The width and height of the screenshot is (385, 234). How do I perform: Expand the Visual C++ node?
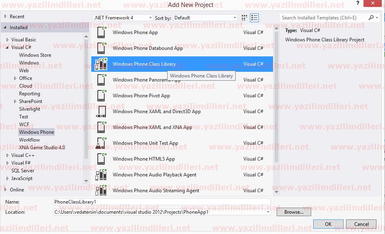(8, 155)
